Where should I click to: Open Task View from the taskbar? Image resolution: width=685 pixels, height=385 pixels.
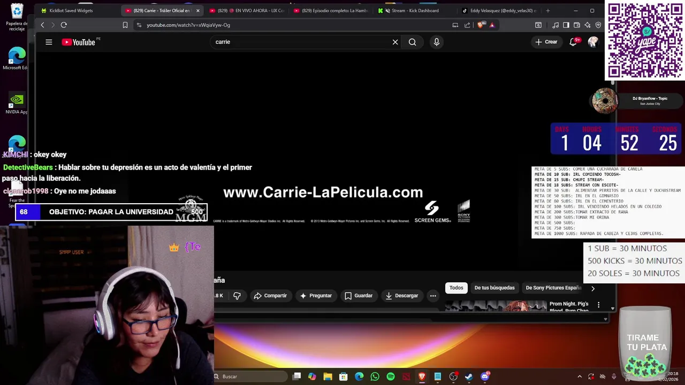pos(296,376)
